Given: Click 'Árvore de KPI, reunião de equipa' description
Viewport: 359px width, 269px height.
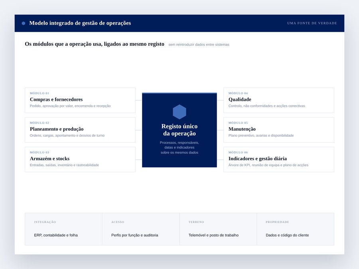Looking at the screenshot, I should 268,165.
